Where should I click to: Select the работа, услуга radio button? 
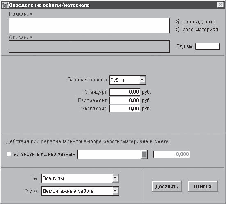pyautogui.click(x=178, y=22)
